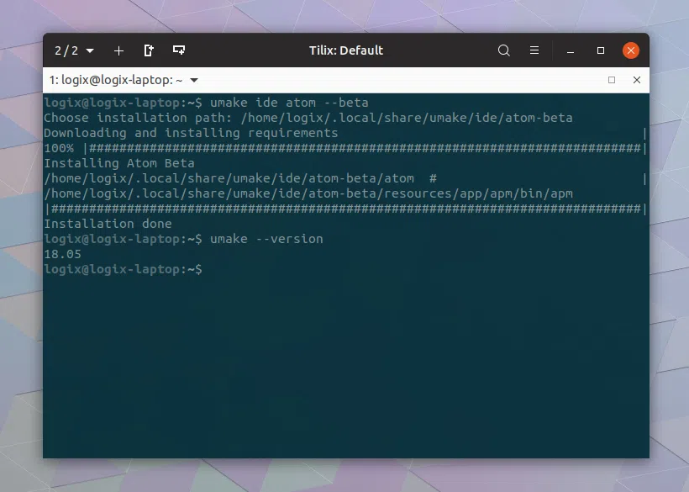Click the orange window close button
This screenshot has width=689, height=492.
click(631, 50)
